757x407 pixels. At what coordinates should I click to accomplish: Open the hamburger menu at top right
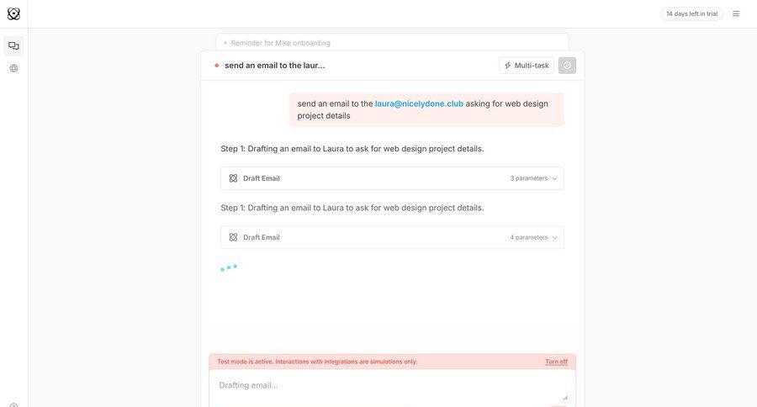click(x=736, y=13)
